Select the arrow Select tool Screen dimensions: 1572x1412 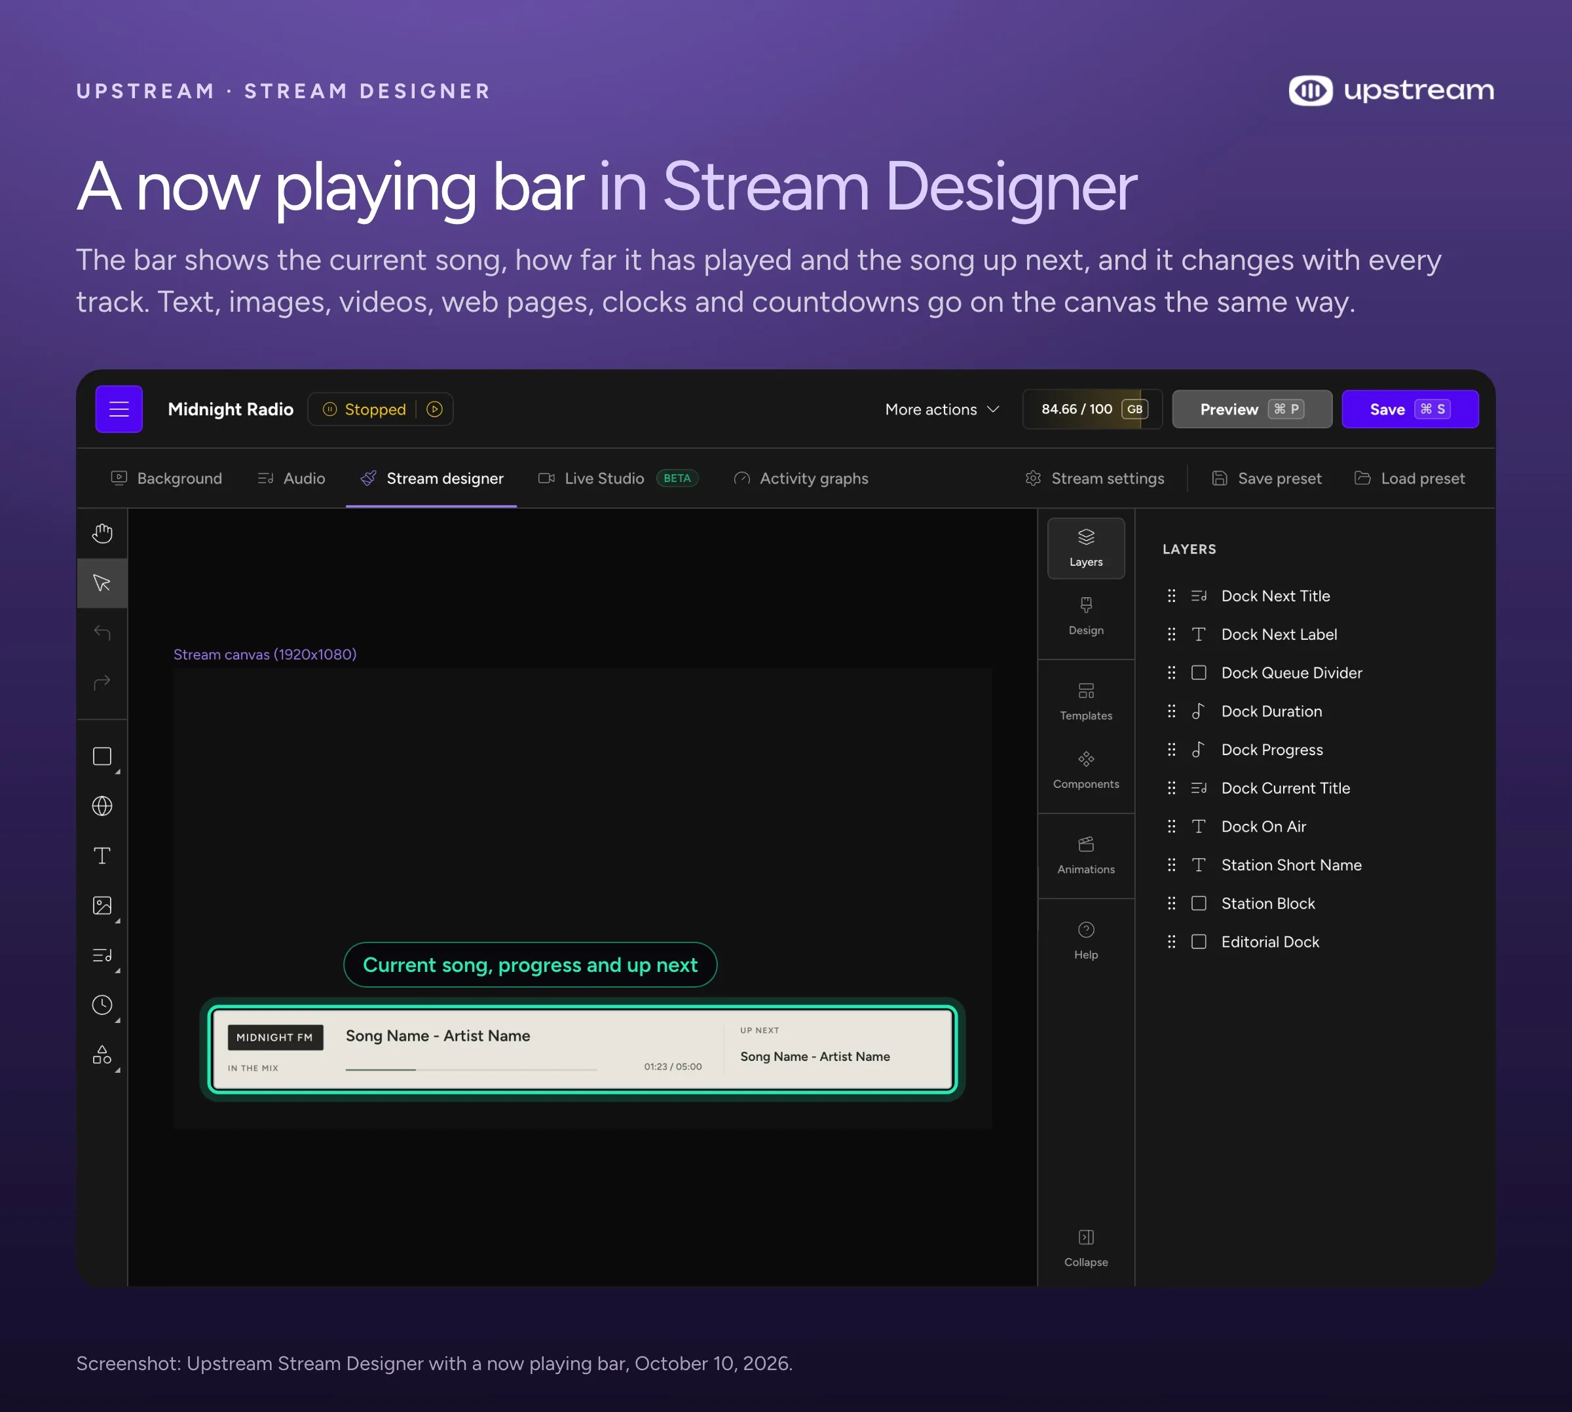[x=102, y=583]
